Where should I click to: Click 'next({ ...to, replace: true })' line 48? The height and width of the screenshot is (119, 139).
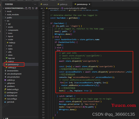point(75,91)
